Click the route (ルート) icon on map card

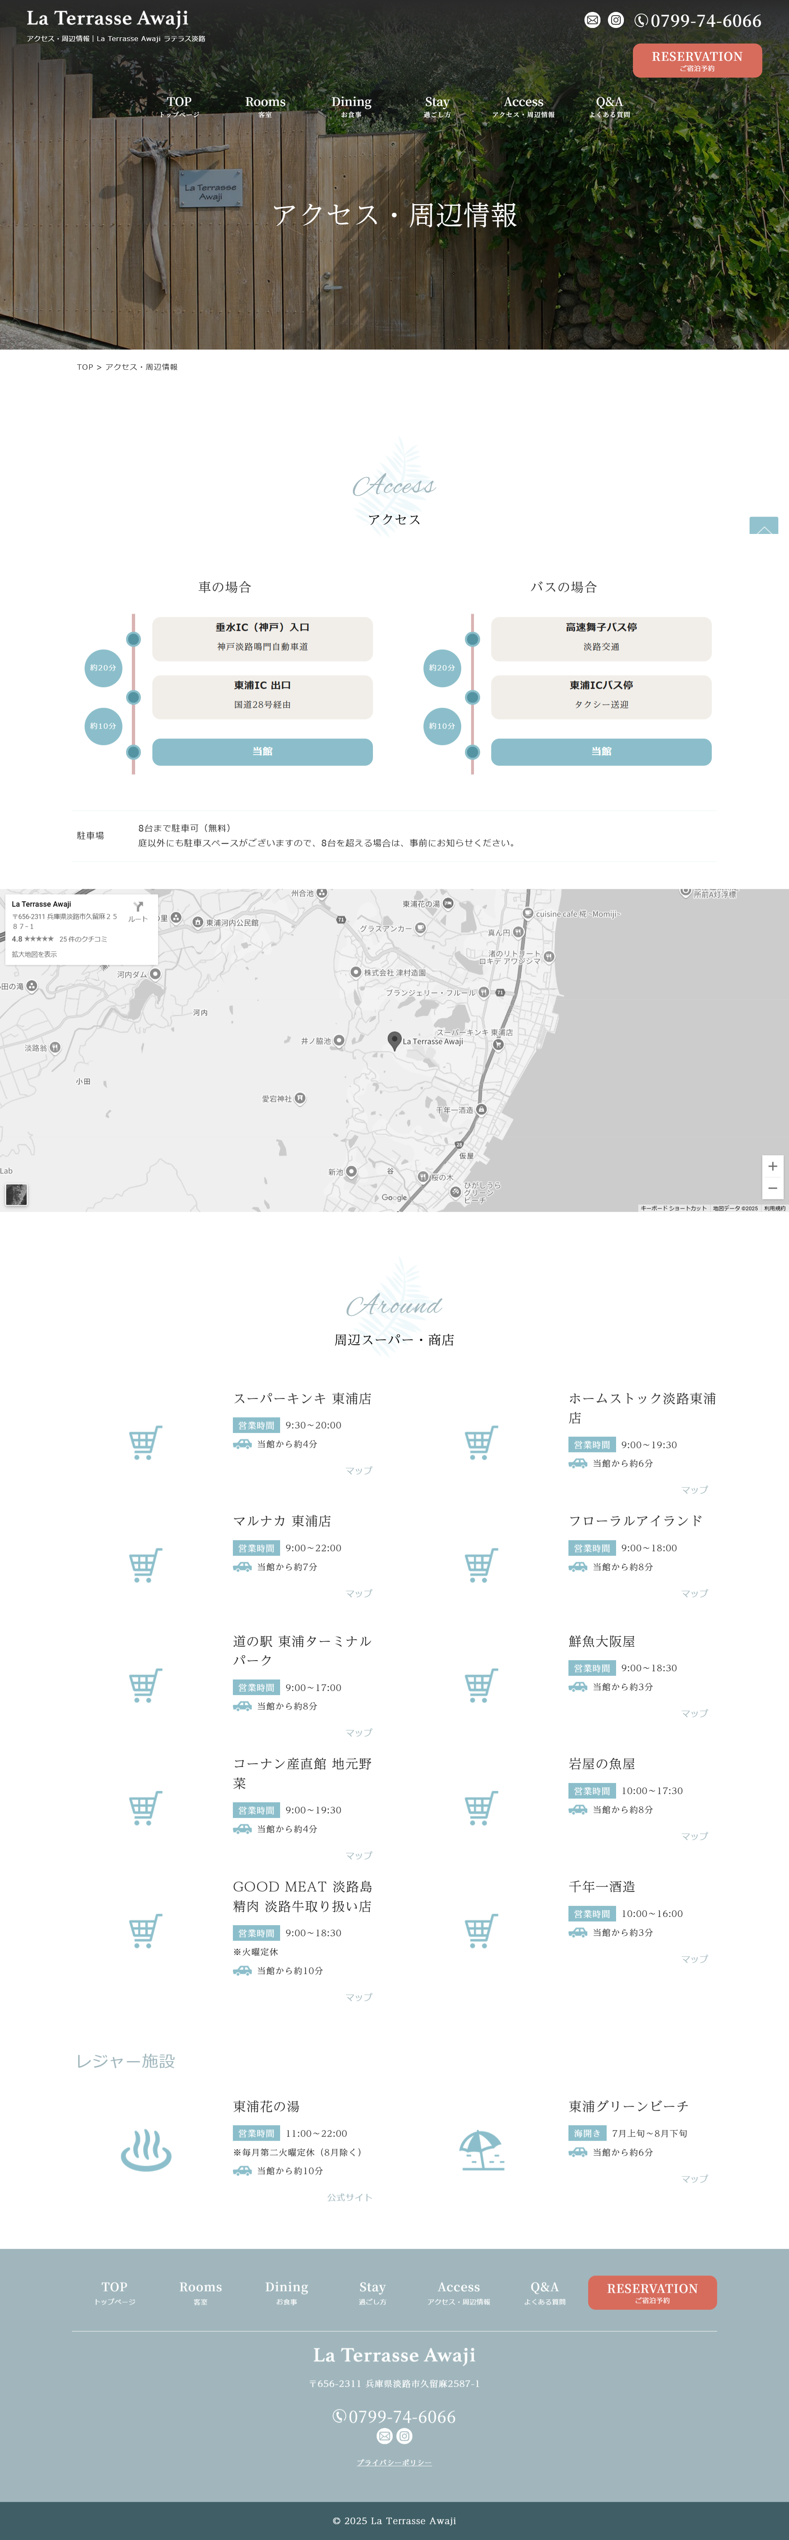tap(138, 911)
